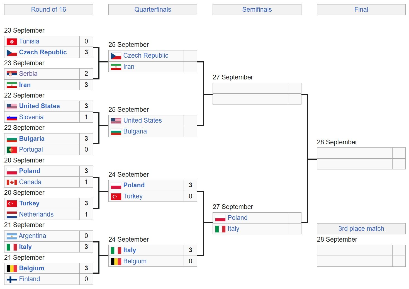Click the Canada flag icon
Image resolution: width=409 pixels, height=289 pixels.
(12, 182)
